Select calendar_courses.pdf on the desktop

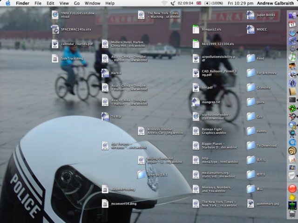coord(55,44)
